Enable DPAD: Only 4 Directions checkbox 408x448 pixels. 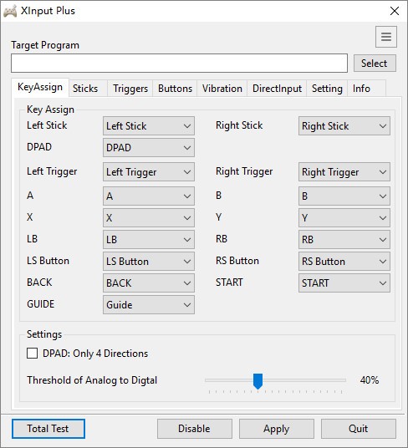[x=32, y=354]
